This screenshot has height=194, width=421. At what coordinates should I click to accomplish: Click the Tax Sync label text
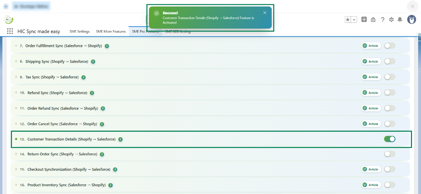pyautogui.click(x=52, y=77)
